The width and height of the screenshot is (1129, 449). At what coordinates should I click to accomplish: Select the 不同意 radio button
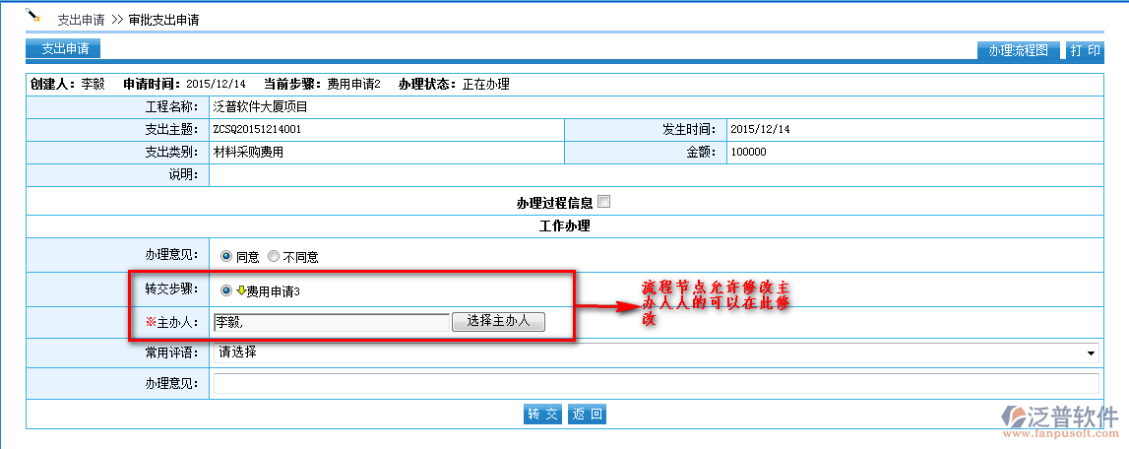tap(273, 256)
